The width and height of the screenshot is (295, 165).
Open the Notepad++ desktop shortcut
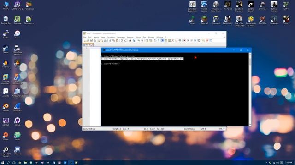tap(29, 20)
